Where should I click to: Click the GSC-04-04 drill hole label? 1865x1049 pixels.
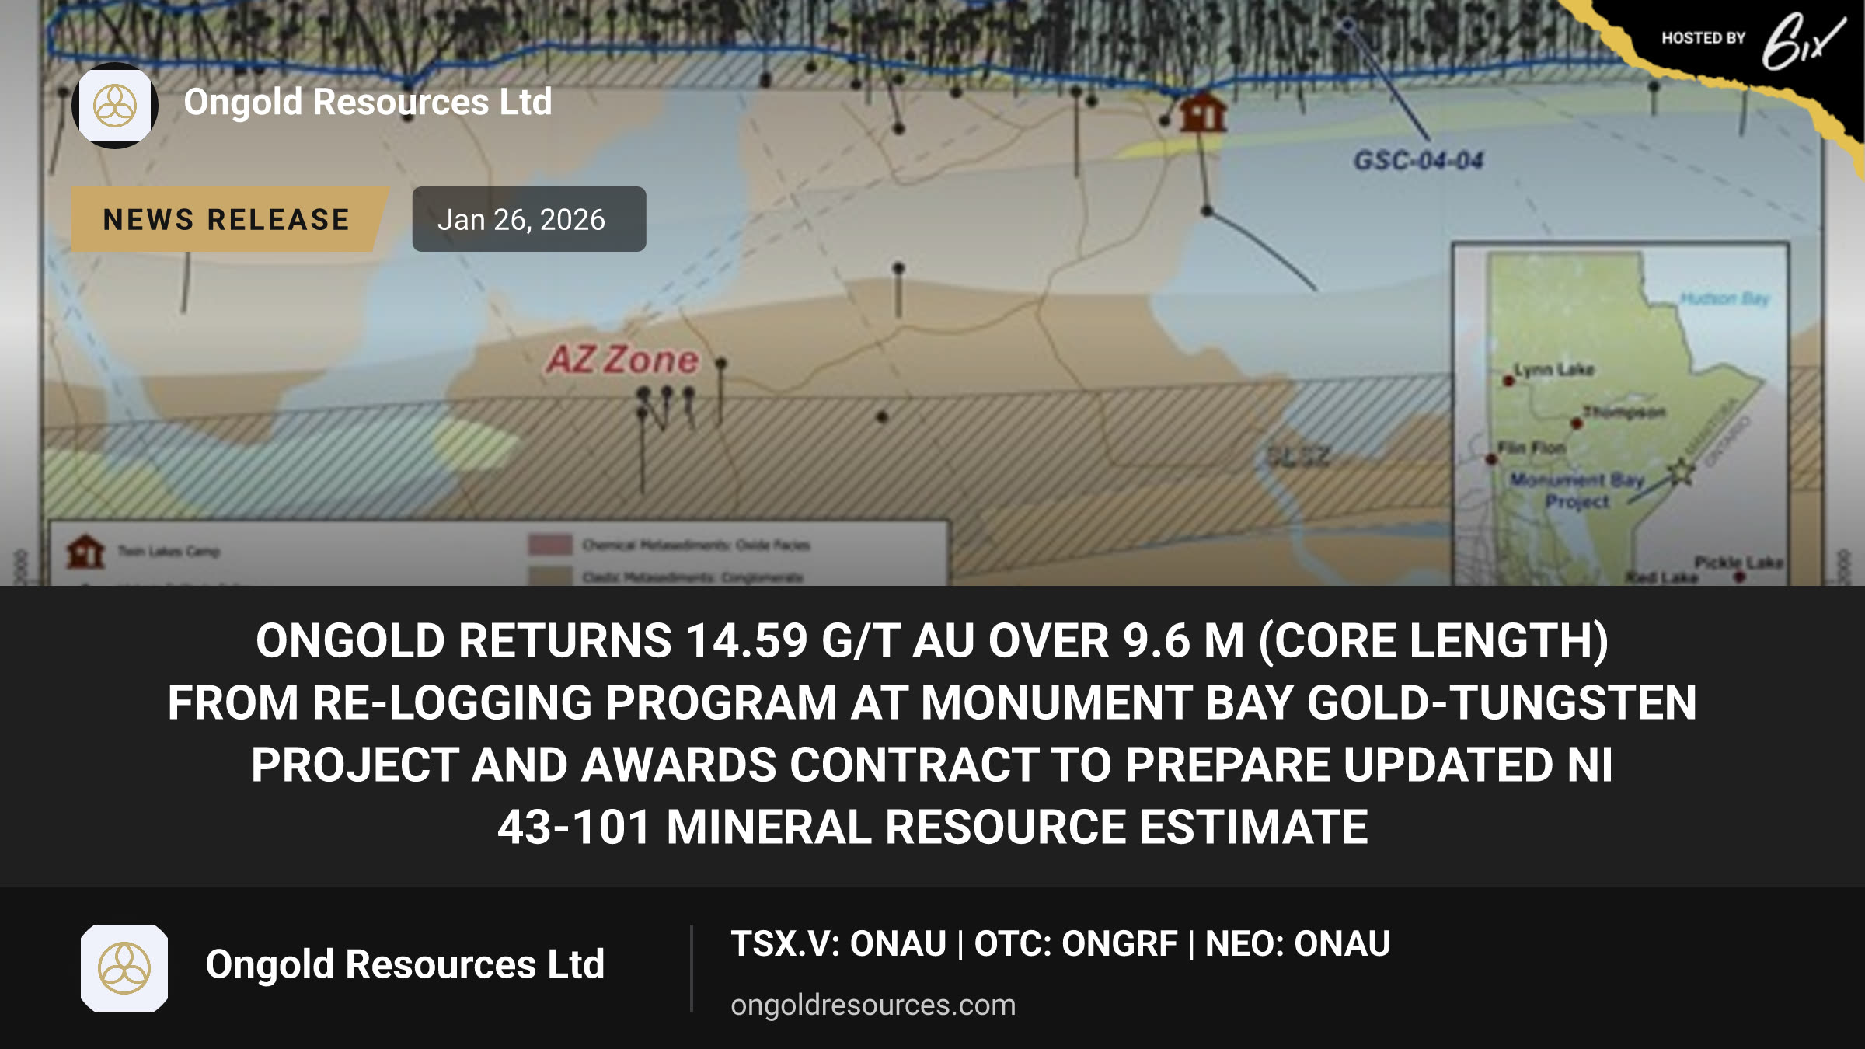point(1419,161)
